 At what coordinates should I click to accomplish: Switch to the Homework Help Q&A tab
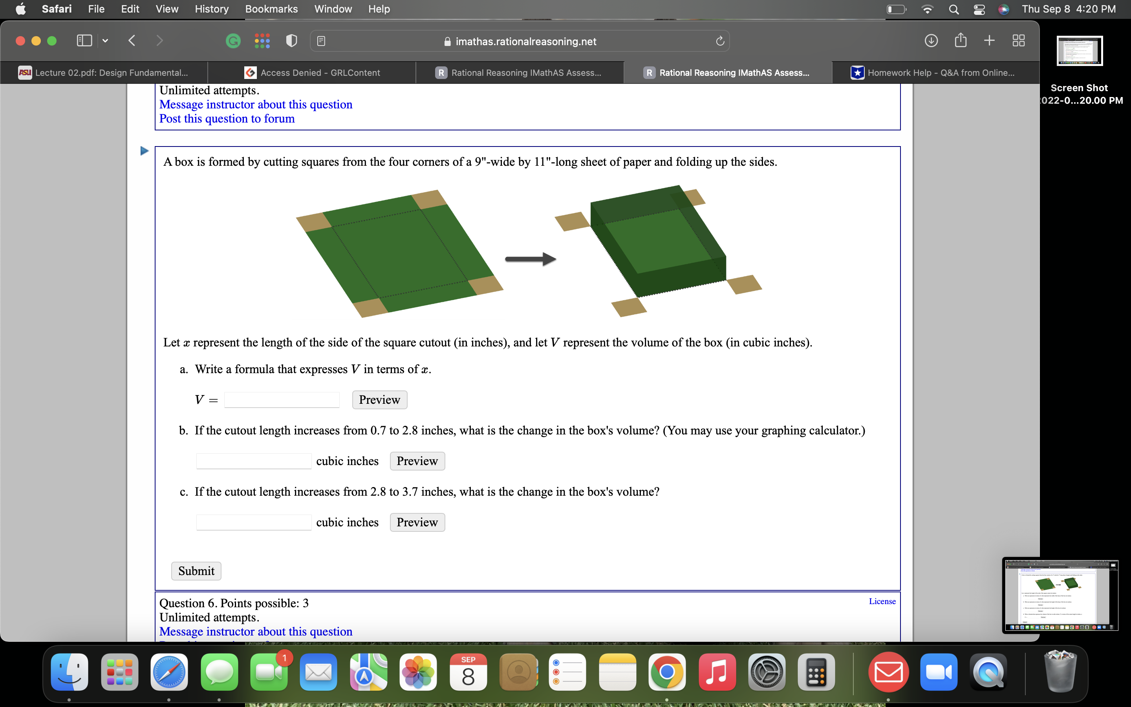(935, 73)
